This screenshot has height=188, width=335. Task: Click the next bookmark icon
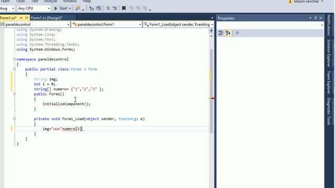[x=138, y=8]
